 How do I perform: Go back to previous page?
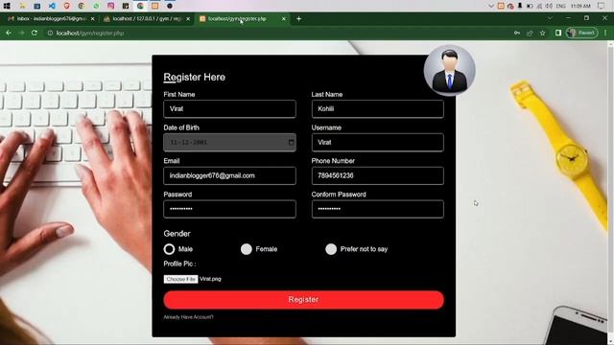point(9,34)
